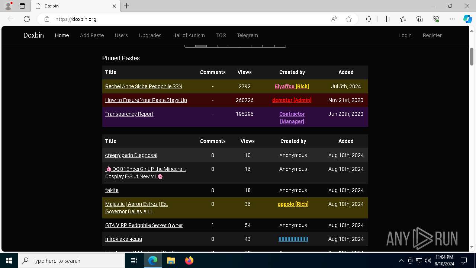Open the Extensions puzzle icon
Screen dimensions: 476x268
(x=369, y=19)
